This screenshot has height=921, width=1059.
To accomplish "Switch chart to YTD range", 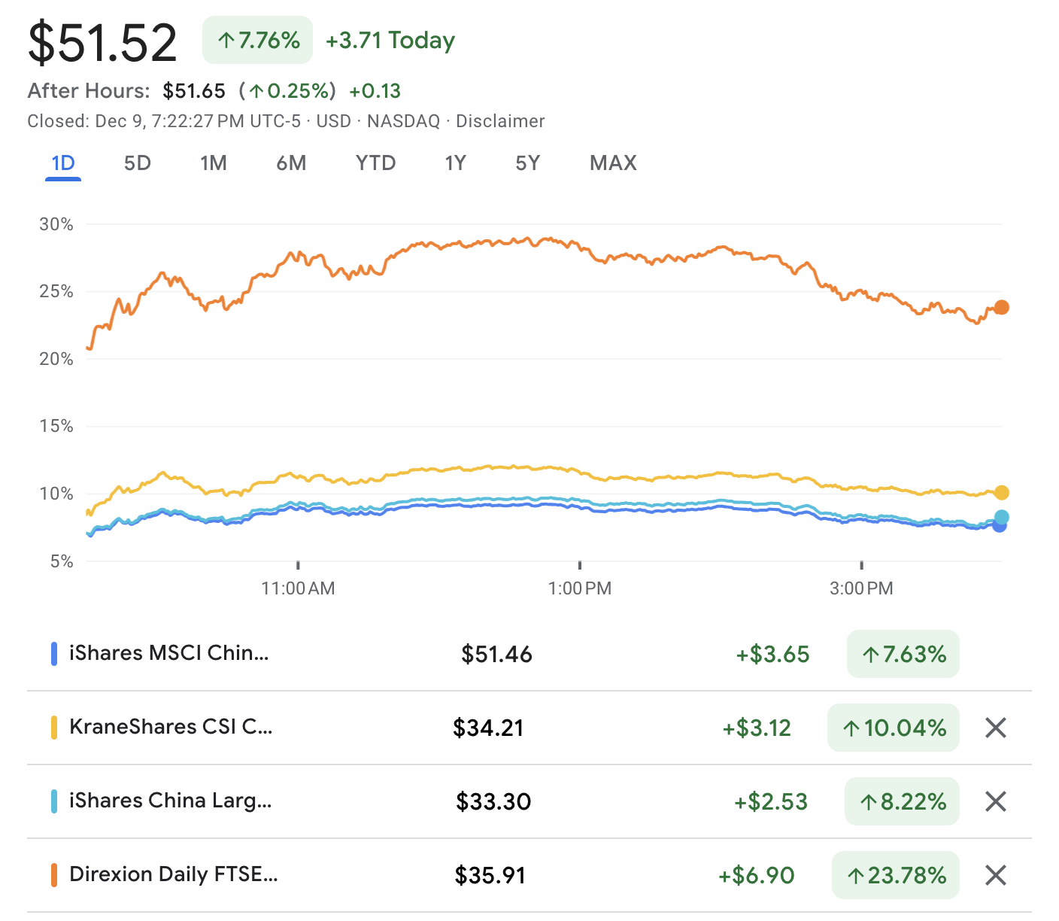I will coord(375,163).
